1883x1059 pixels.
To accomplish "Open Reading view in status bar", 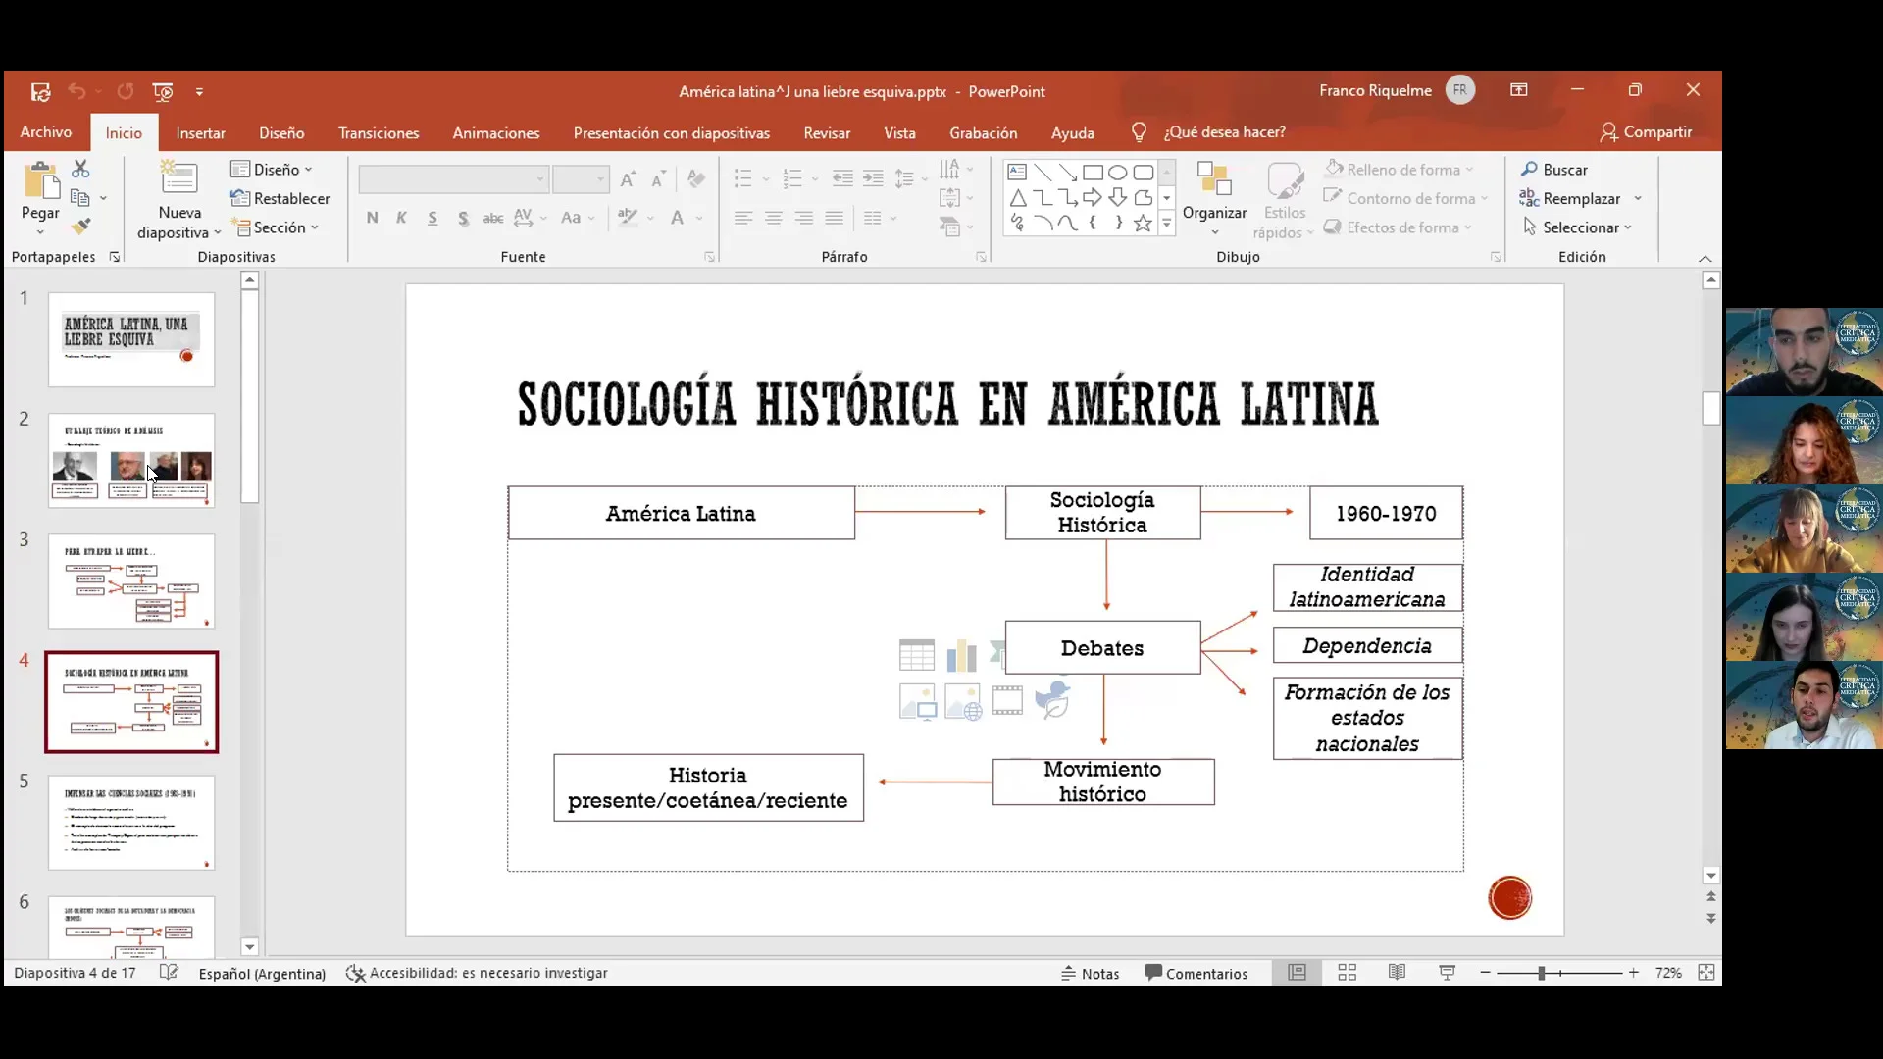I will pos(1397,973).
